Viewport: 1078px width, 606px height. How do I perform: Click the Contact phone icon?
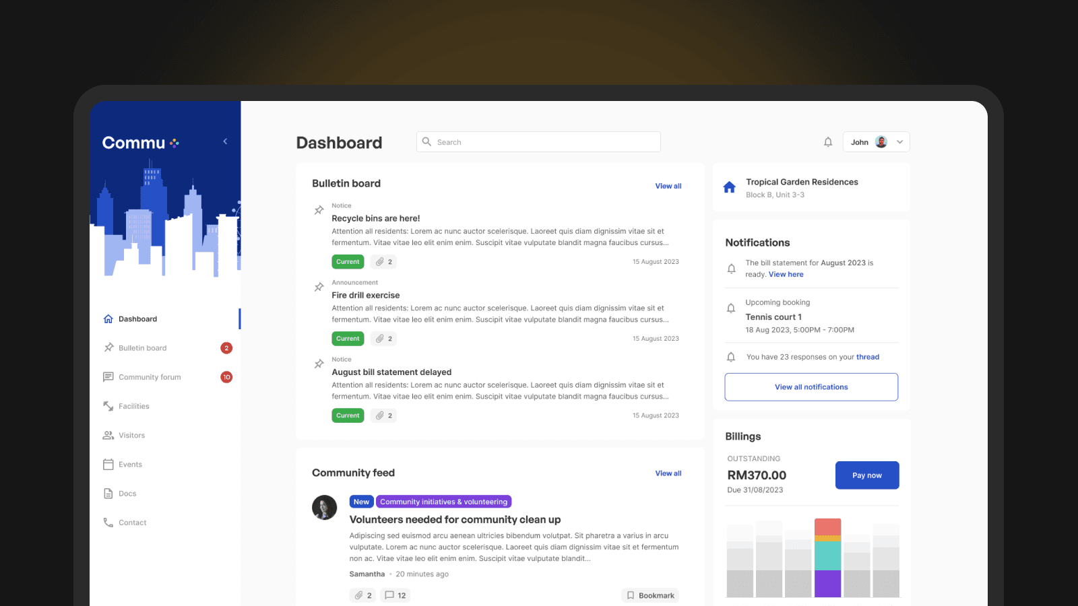point(108,523)
